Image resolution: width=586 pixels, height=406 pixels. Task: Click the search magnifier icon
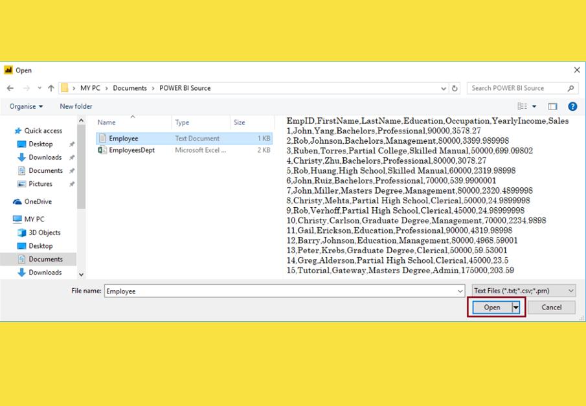click(570, 88)
